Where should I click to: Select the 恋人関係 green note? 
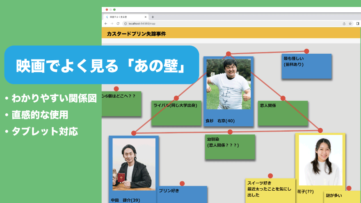283,113
